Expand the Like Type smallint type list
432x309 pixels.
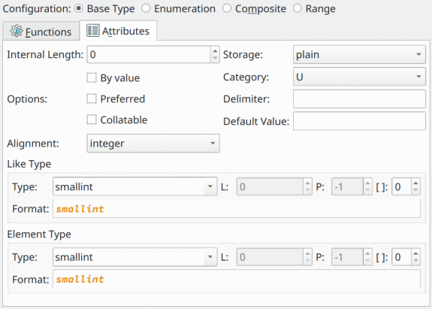click(135, 186)
